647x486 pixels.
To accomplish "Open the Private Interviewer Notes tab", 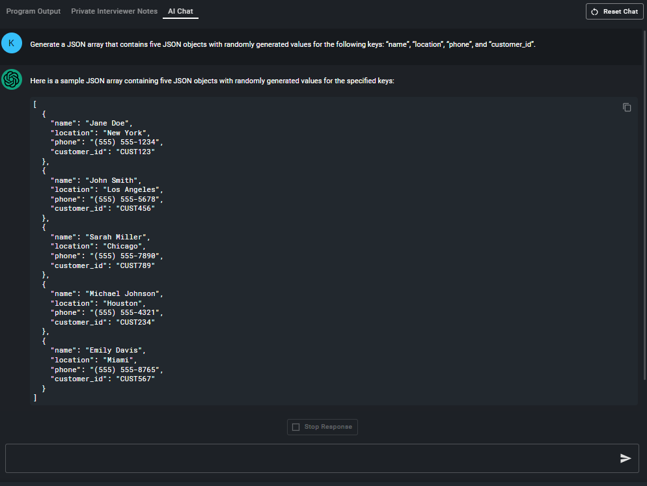I will pyautogui.click(x=114, y=11).
